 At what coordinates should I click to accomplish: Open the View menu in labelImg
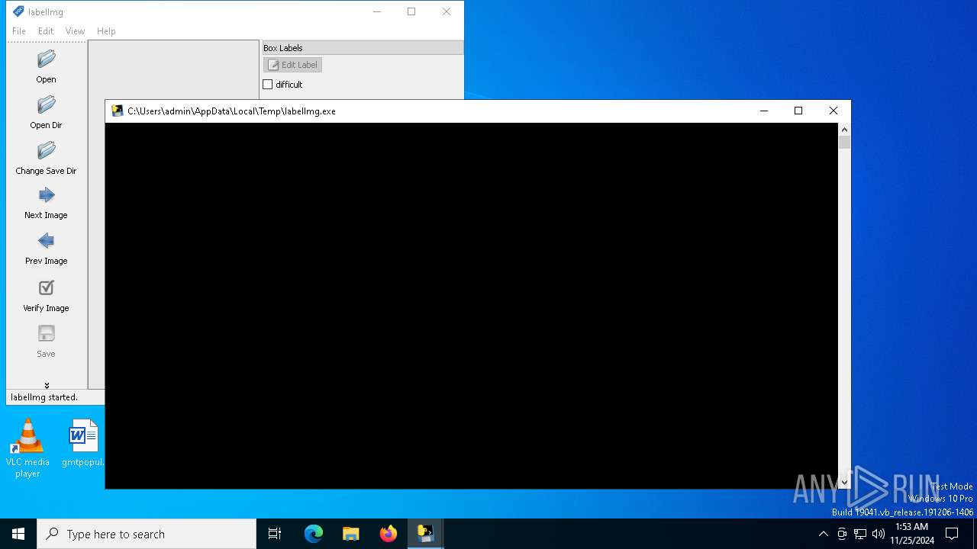pos(75,31)
